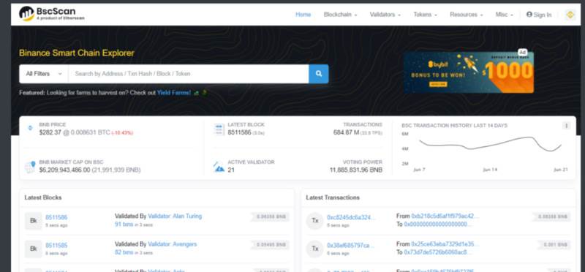The height and width of the screenshot is (272, 585).
Task: Click the Ad label badge on the banner
Action: click(x=522, y=52)
